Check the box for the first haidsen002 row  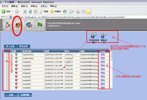(7, 55)
